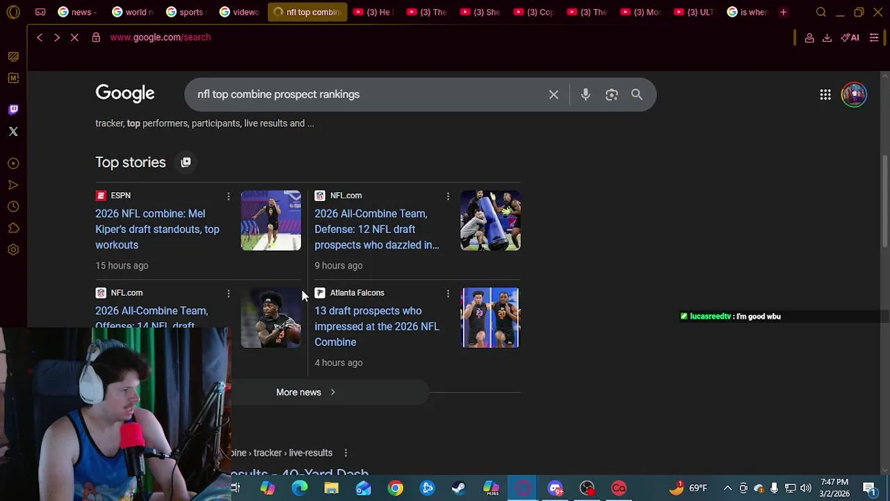890x501 pixels.
Task: Open the GX Corner gamepad icon
Action: pyautogui.click(x=40, y=12)
